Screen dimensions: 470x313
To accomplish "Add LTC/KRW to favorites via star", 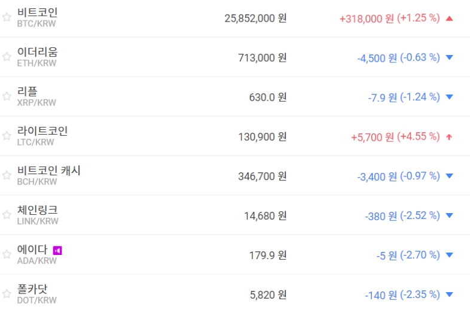I will [x=7, y=136].
